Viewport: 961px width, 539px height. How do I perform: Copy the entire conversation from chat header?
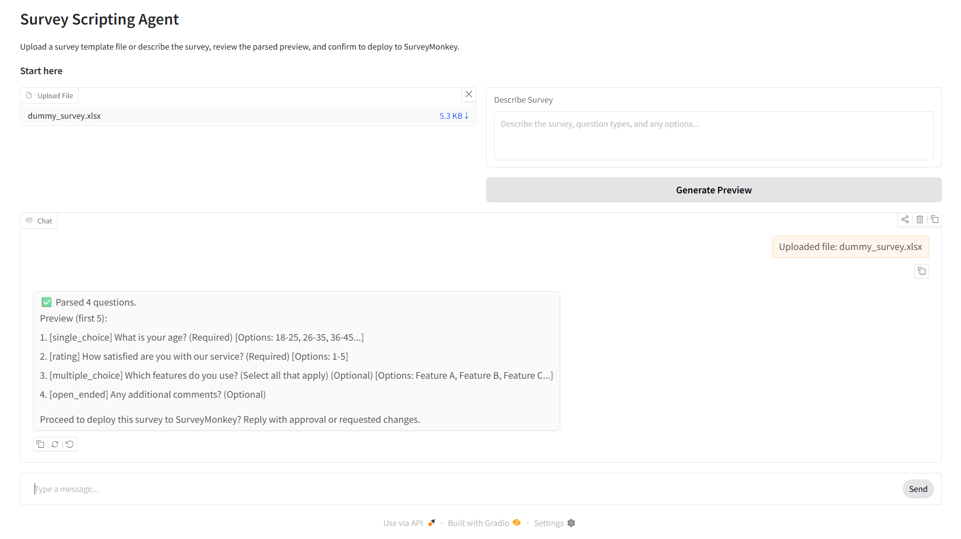934,219
